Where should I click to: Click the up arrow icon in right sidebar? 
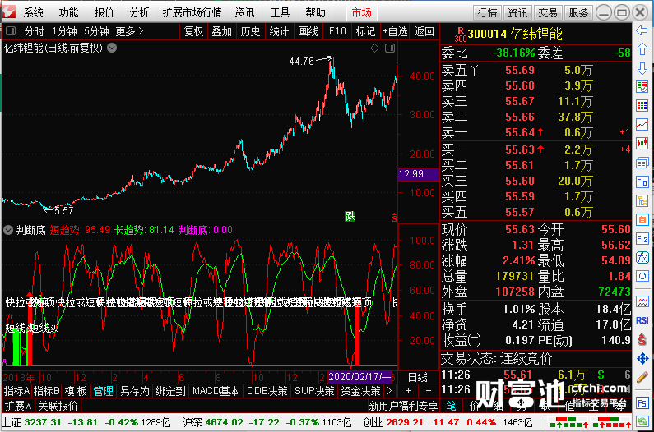(642, 48)
